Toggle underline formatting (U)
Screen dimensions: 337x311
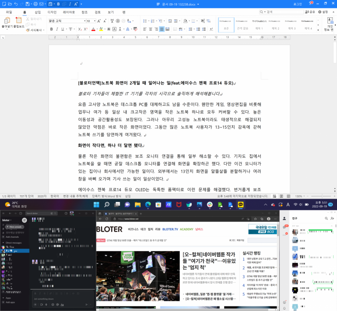pyautogui.click(x=62, y=29)
